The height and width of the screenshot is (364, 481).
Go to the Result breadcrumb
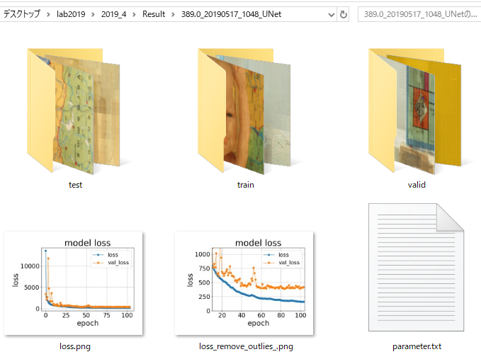[x=154, y=14]
